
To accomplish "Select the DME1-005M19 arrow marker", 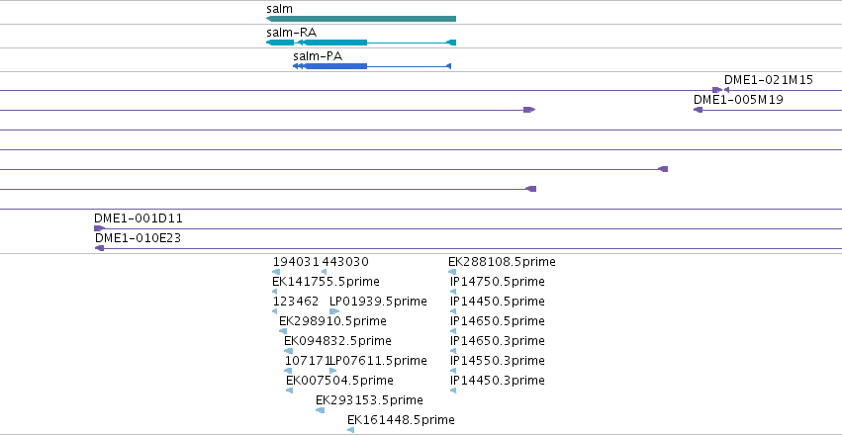I will click(x=699, y=110).
